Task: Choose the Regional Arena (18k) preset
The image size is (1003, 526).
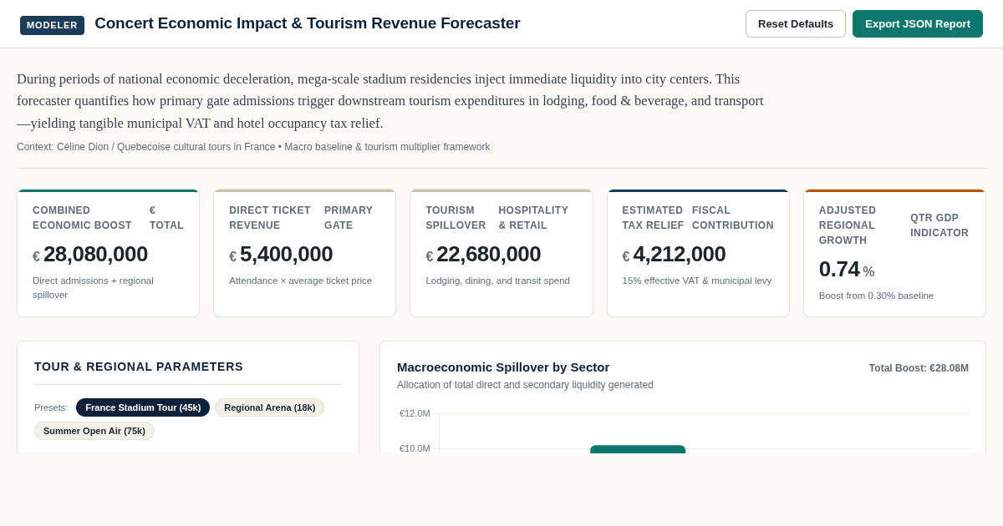Action: click(x=269, y=407)
